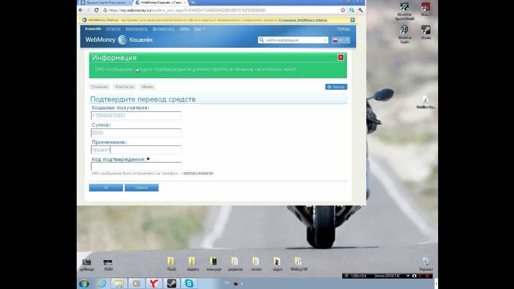Switch to Yandex browser in taskbar
This screenshot has width=514, height=289.
[154, 283]
